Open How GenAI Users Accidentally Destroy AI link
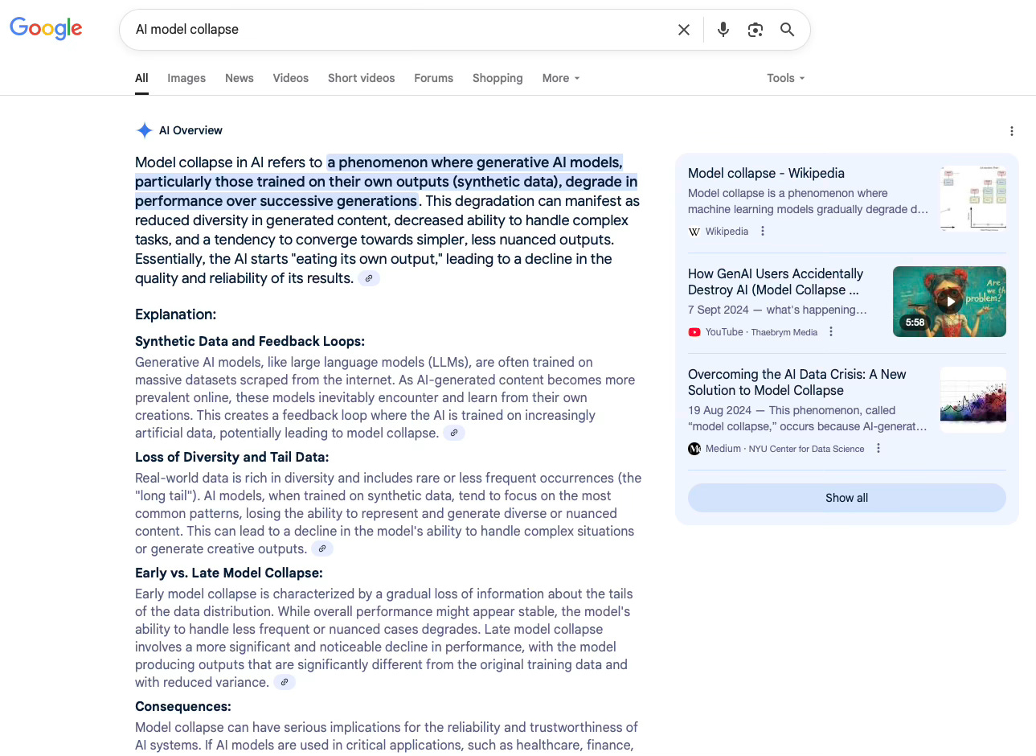 pyautogui.click(x=776, y=281)
